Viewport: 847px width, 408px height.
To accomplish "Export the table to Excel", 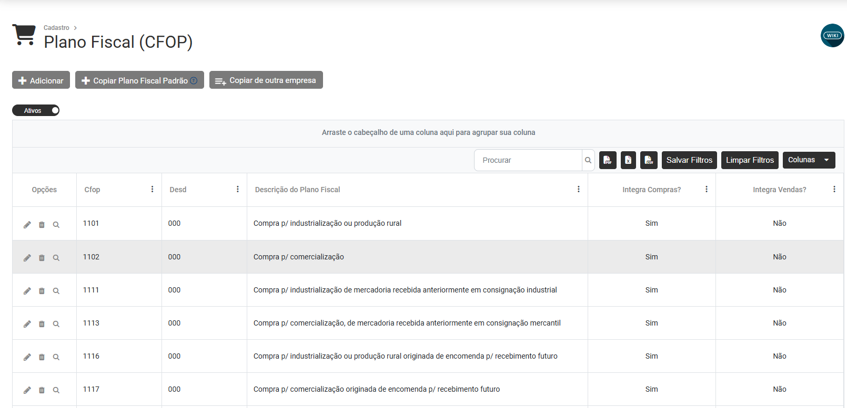I will click(x=628, y=160).
